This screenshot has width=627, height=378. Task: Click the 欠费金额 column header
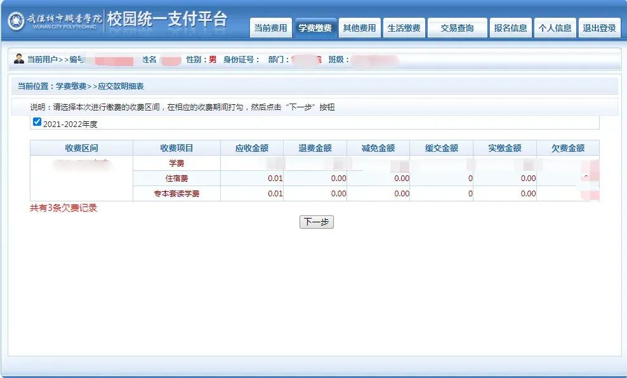(x=567, y=148)
